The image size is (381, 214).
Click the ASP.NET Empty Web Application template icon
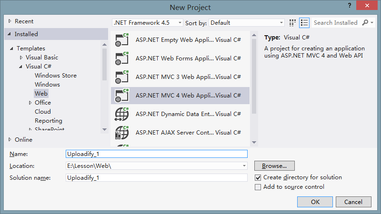(x=122, y=40)
